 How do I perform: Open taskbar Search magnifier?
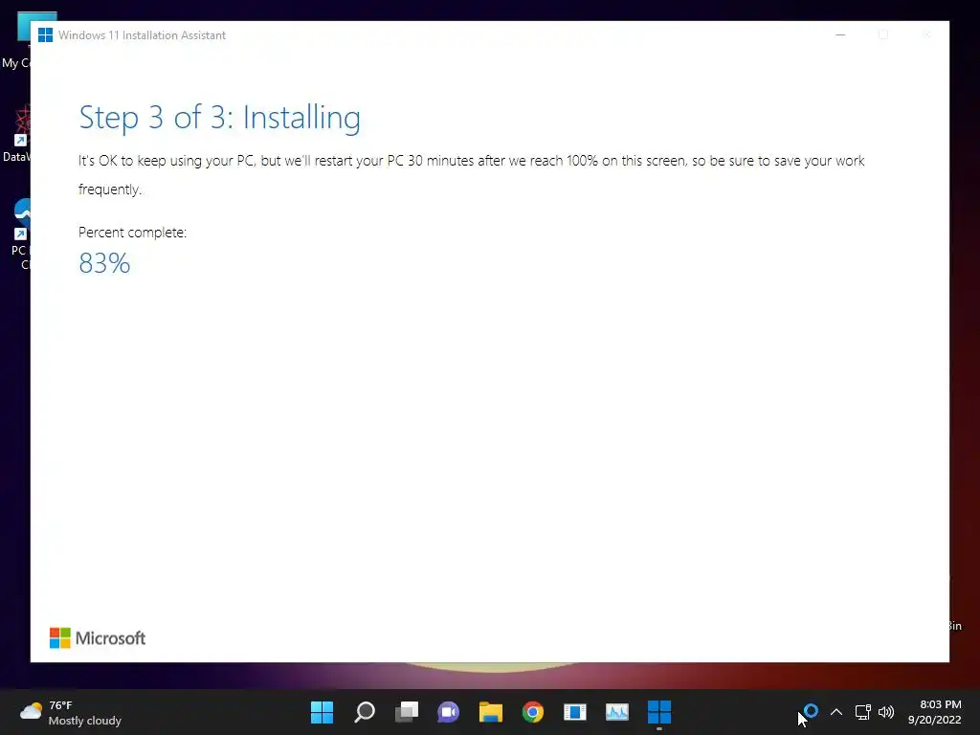[365, 712]
